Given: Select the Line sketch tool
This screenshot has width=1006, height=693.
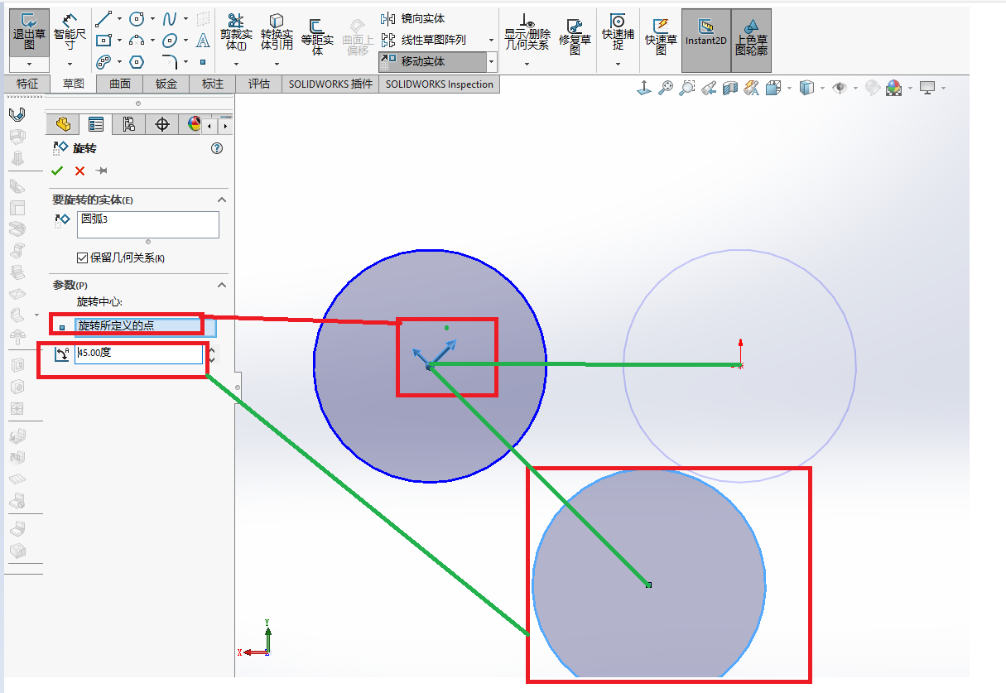Looking at the screenshot, I should [103, 18].
